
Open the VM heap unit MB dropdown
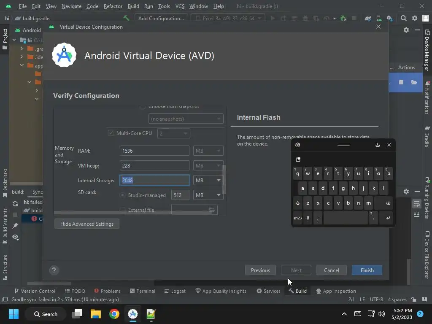pyautogui.click(x=208, y=165)
